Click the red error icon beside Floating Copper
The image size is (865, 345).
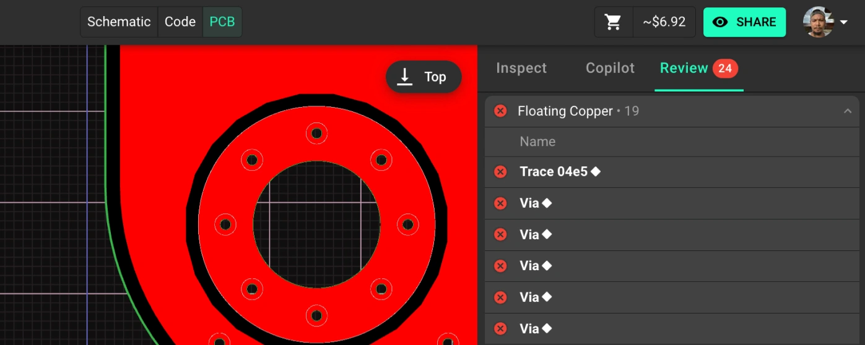500,111
